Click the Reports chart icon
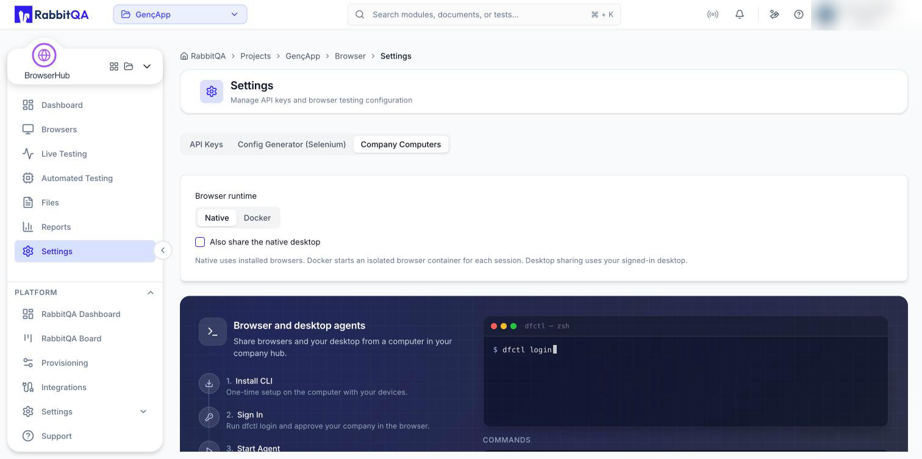922x459 pixels. (28, 227)
